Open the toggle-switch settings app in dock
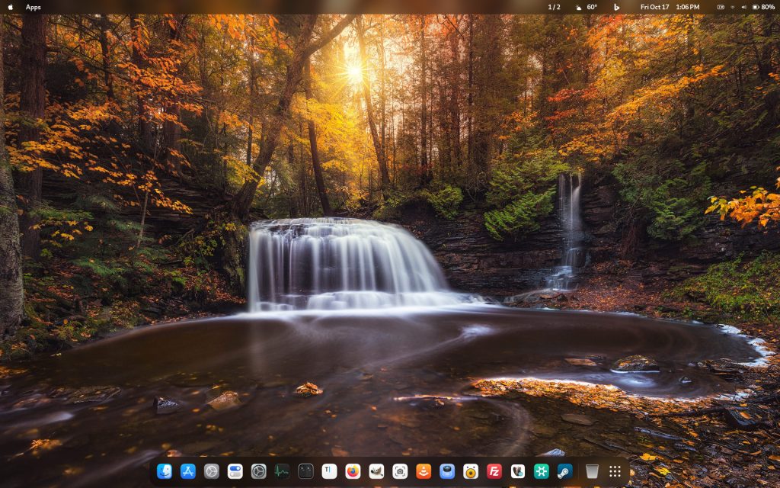The image size is (780, 488). click(235, 471)
